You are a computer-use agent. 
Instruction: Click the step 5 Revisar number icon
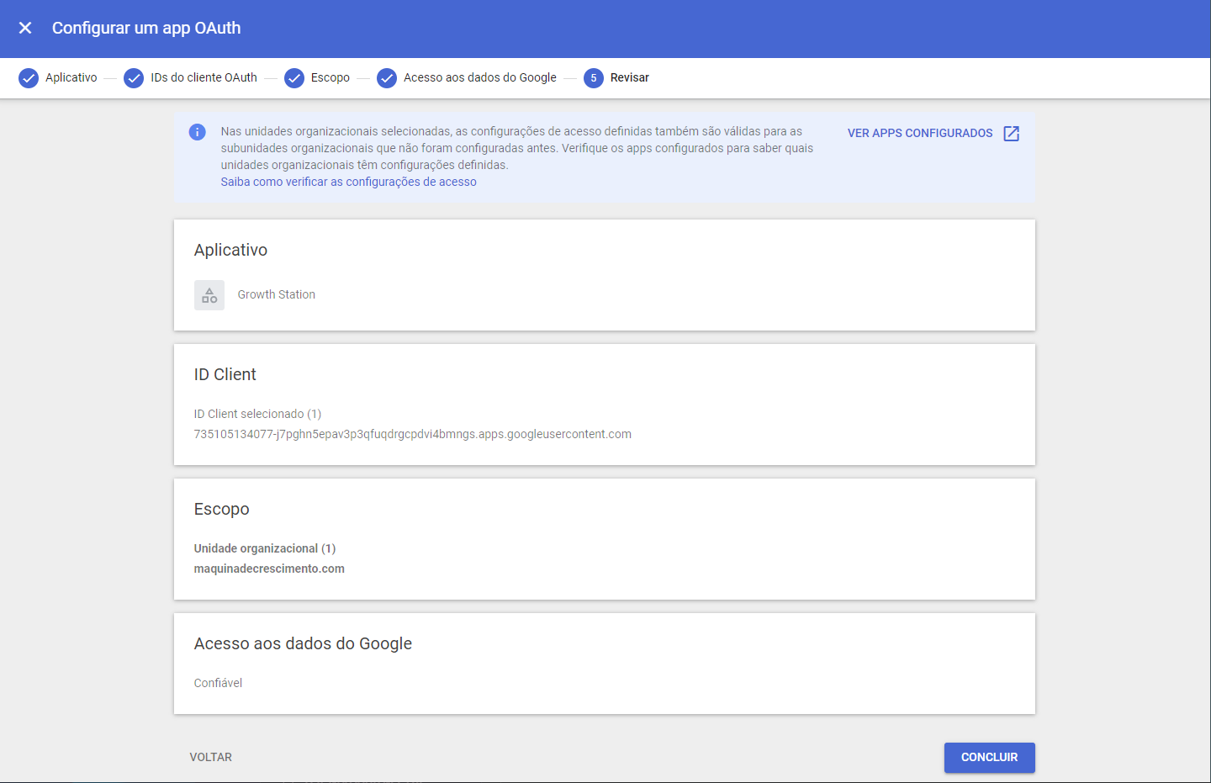coord(594,78)
